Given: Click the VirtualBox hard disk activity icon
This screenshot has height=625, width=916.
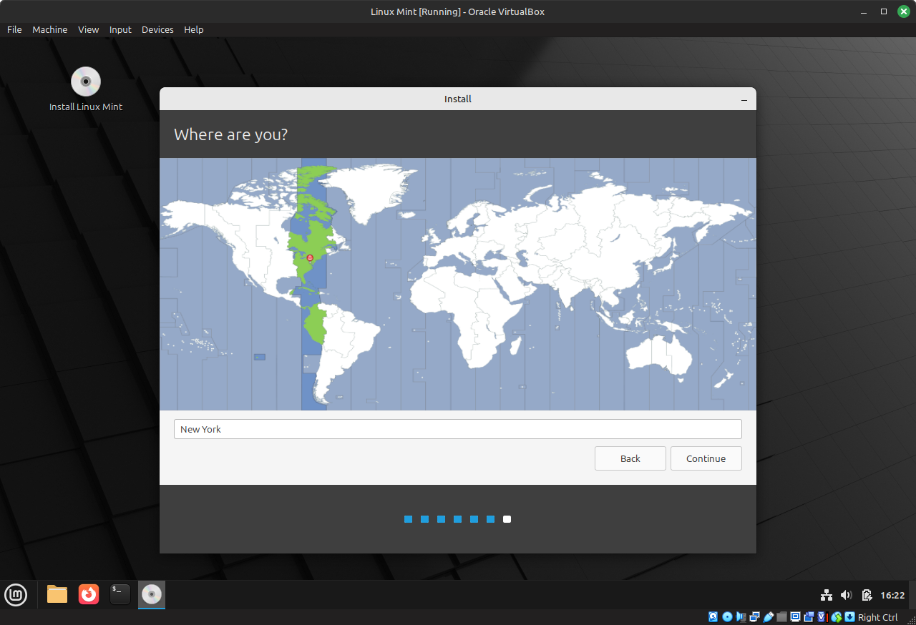Looking at the screenshot, I should click(x=713, y=616).
